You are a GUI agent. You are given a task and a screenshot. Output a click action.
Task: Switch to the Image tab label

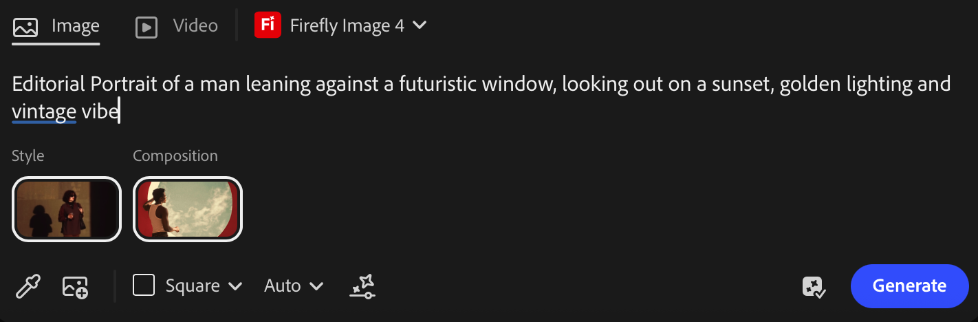point(76,26)
